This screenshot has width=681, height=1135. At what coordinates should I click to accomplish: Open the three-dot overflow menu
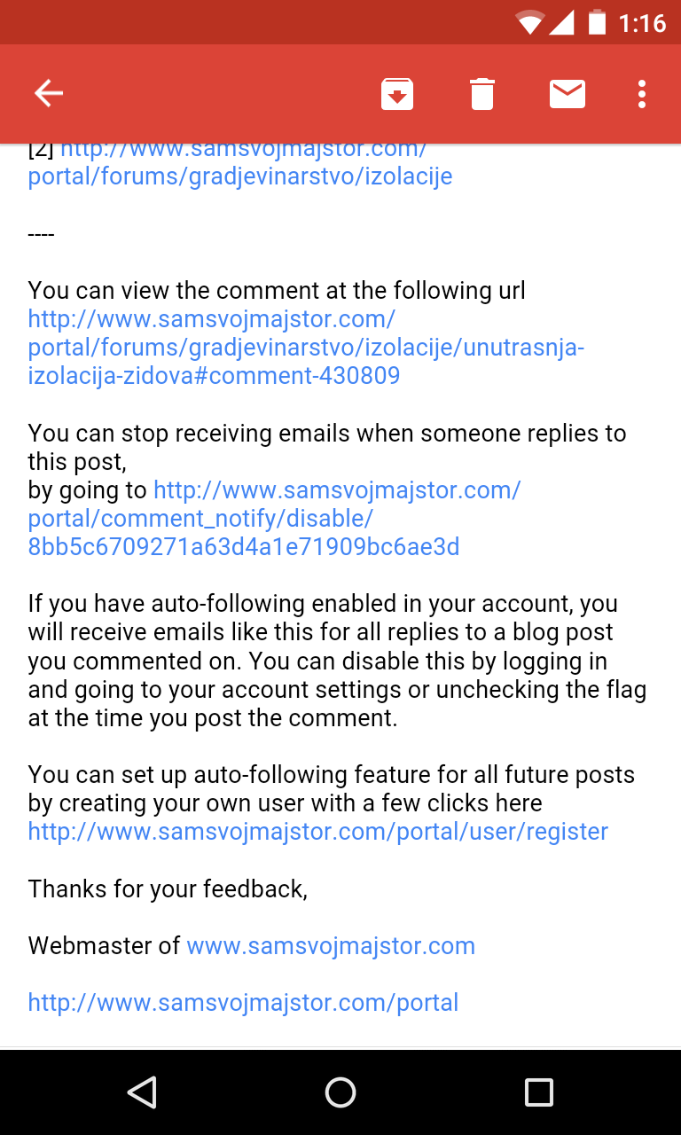pyautogui.click(x=641, y=93)
